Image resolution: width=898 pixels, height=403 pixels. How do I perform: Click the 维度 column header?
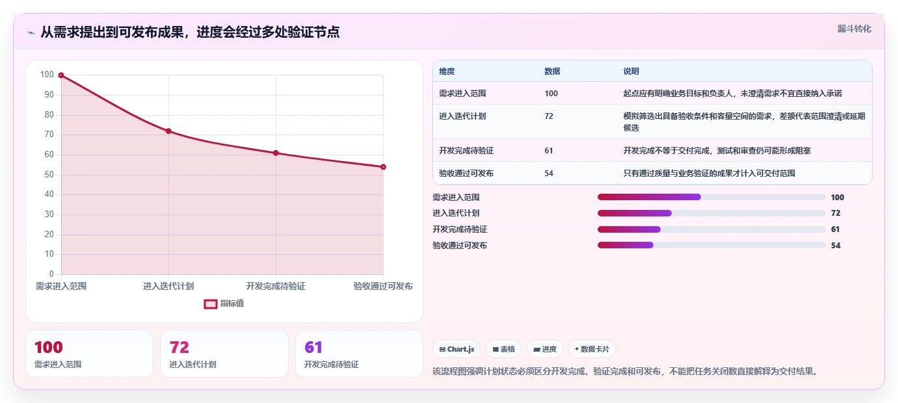[447, 71]
